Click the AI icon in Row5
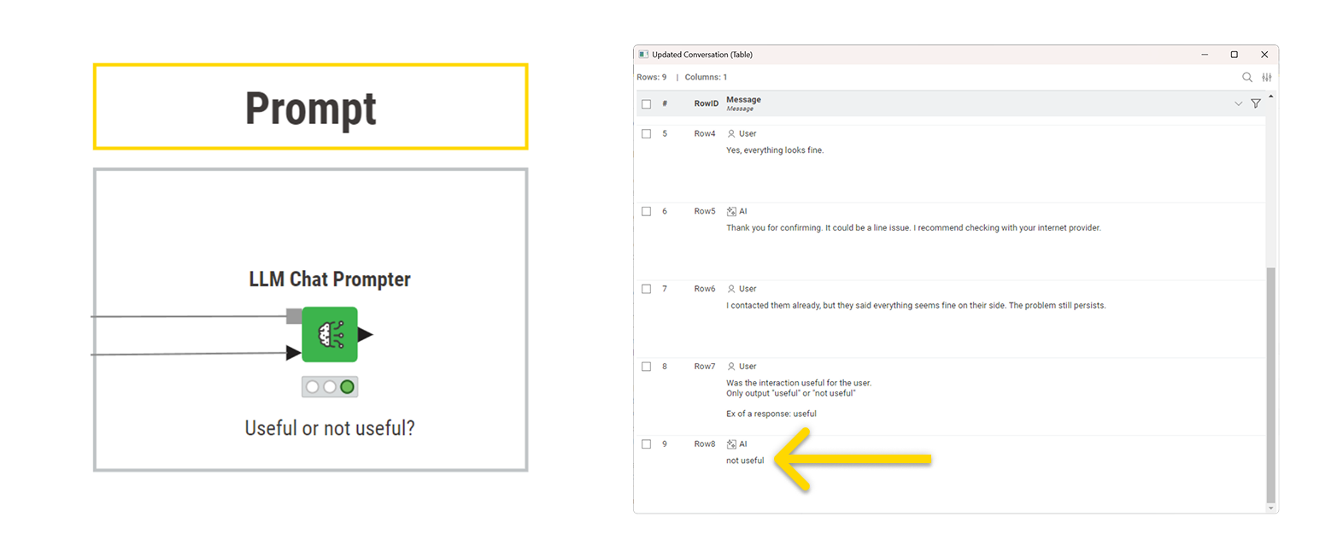This screenshot has height=558, width=1343. 731,211
